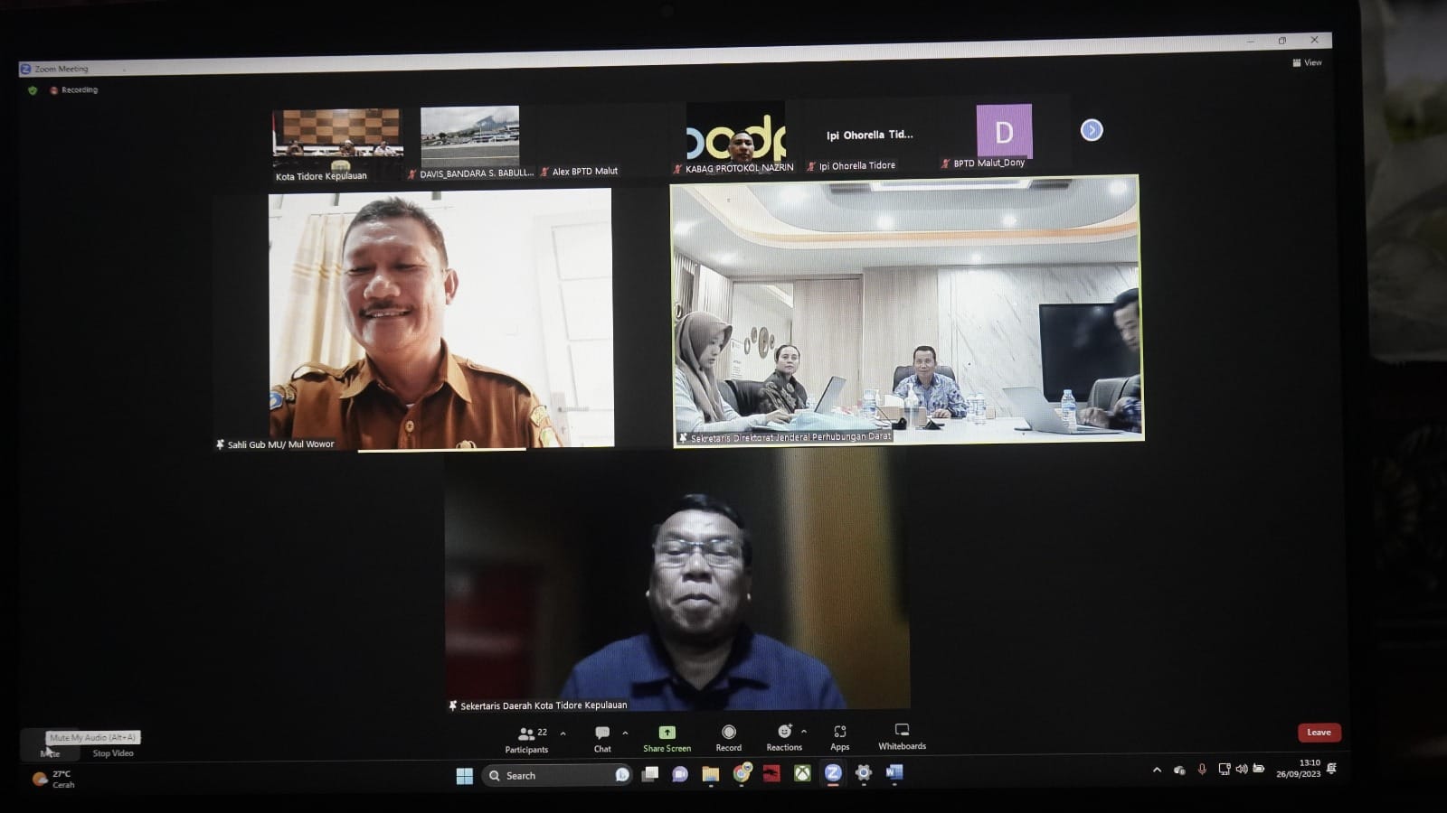The height and width of the screenshot is (813, 1447).
Task: Mute my audio
Action: pos(50,747)
